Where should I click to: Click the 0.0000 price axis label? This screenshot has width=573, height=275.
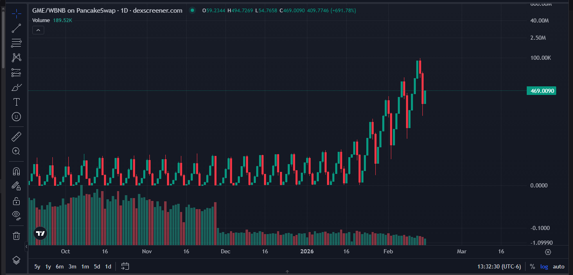click(539, 185)
